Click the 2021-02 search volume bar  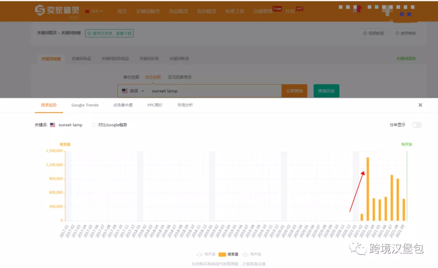362,217
